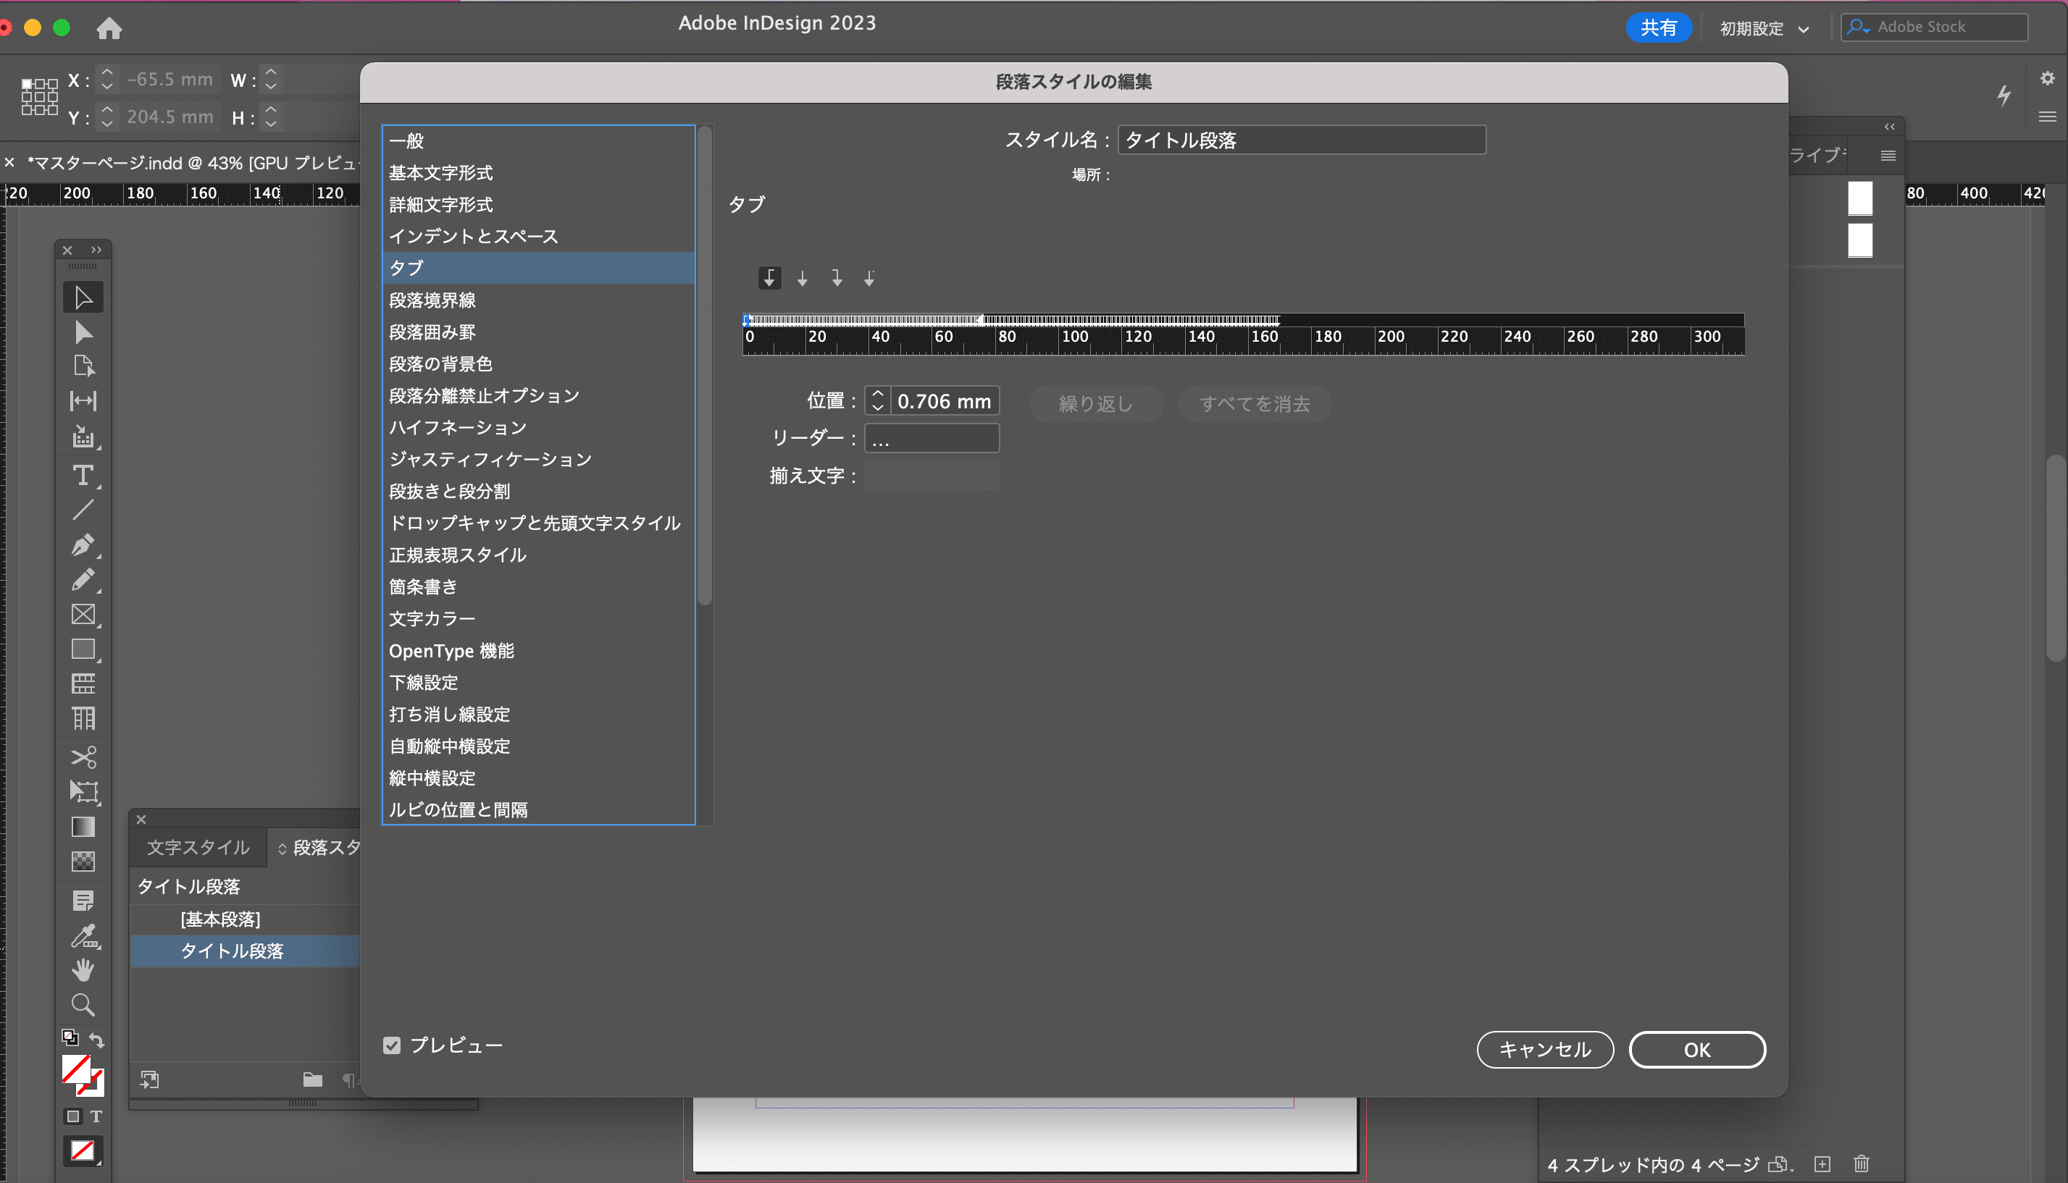
Task: Click the Apply None swatch at toolbox bottom
Action: click(x=82, y=1150)
